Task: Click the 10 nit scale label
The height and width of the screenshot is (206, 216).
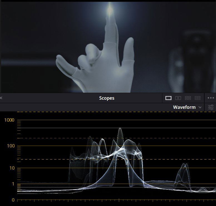Action: pos(11,168)
